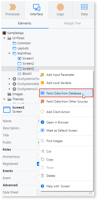This screenshot has height=200, width=98.
Task: Click the Block1 puzzle piece icon
Action: (x=19, y=74)
